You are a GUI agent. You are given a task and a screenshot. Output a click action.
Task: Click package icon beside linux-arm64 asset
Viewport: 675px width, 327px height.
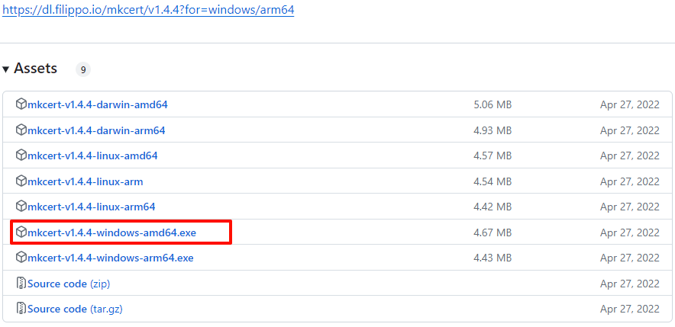pos(21,207)
